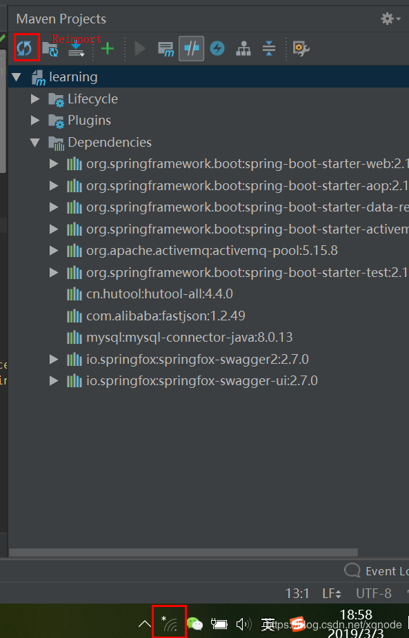Open Maven Projects panel gear menu

pos(390,19)
